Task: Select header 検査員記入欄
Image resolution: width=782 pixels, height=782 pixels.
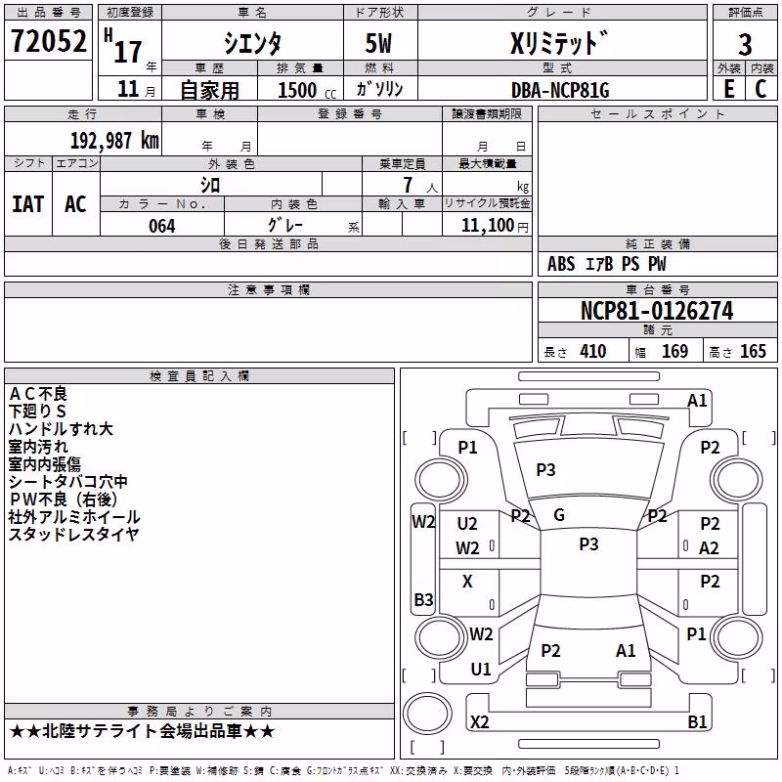Action: (x=199, y=376)
